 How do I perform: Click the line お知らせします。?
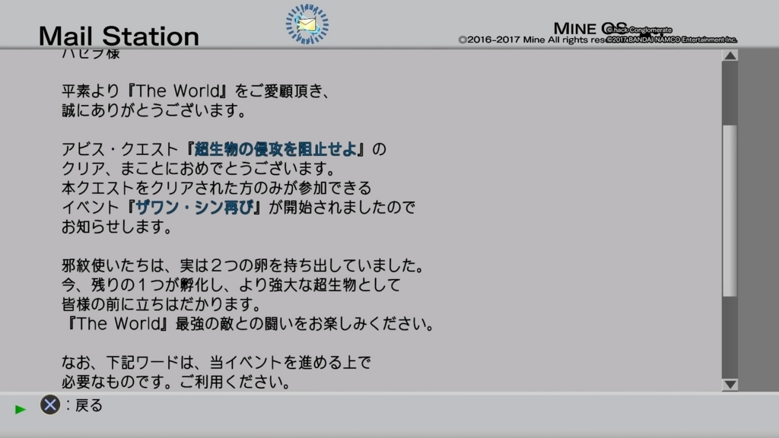click(117, 227)
